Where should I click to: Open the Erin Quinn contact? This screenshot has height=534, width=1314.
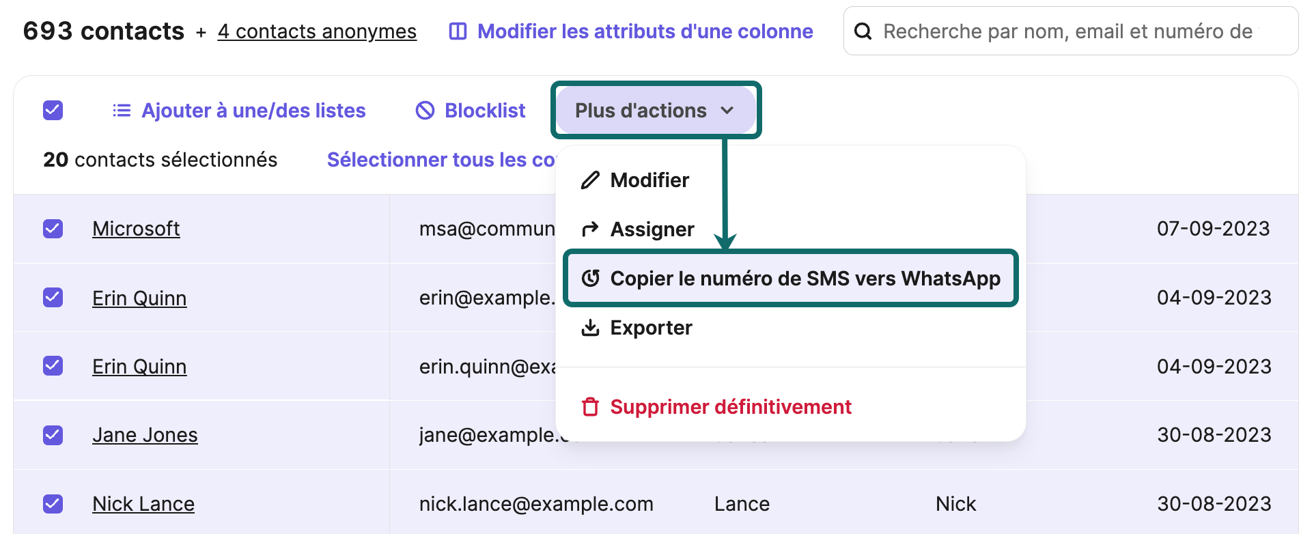click(x=139, y=298)
